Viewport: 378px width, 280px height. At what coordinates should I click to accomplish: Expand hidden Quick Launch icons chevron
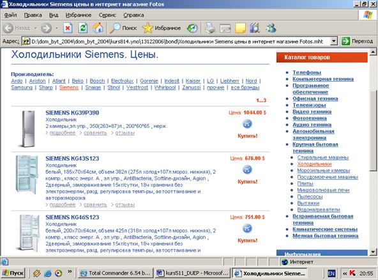[70, 272]
